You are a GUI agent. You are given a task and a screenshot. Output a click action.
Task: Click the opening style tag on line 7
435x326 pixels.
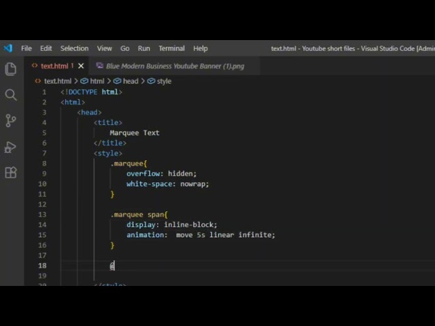coord(108,153)
